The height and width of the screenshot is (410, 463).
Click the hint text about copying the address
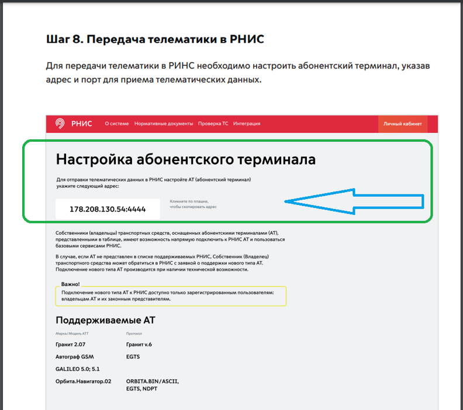(194, 204)
